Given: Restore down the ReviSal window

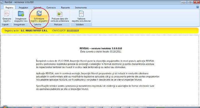Looking at the screenshot, I should coord(190,2).
